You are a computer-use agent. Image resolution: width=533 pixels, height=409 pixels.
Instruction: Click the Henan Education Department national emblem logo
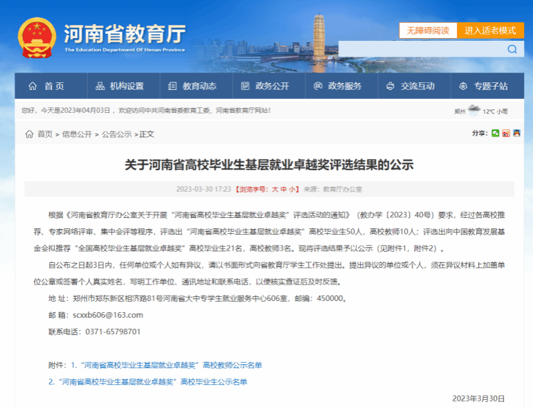pos(37,38)
